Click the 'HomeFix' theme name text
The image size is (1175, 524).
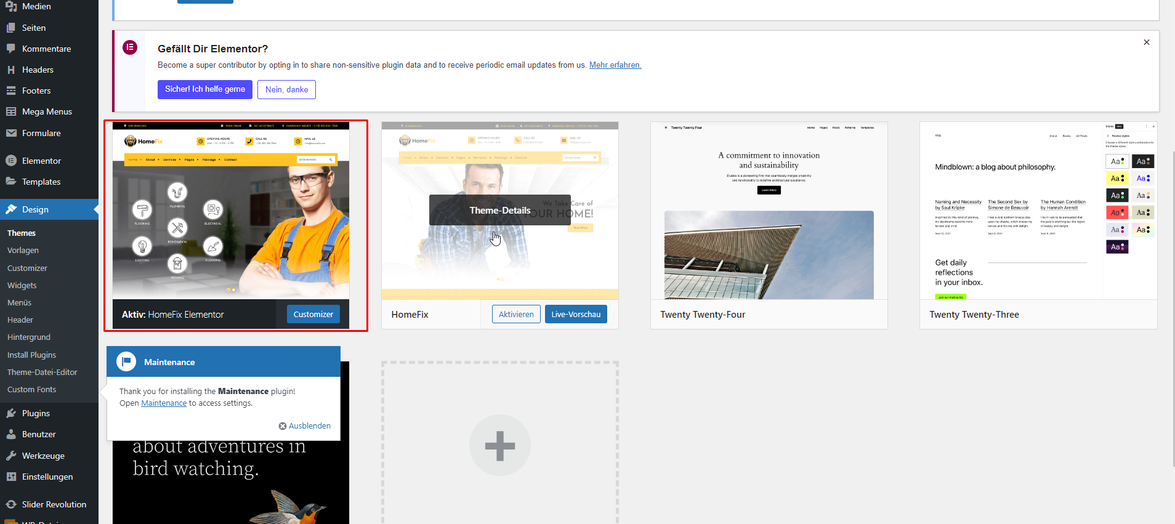point(410,314)
